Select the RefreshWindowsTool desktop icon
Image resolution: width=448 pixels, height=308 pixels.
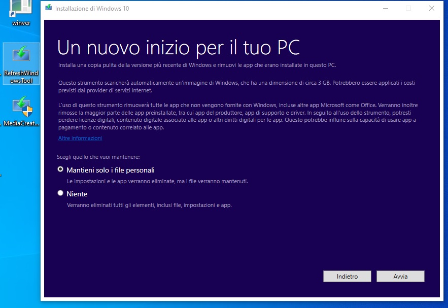21,63
